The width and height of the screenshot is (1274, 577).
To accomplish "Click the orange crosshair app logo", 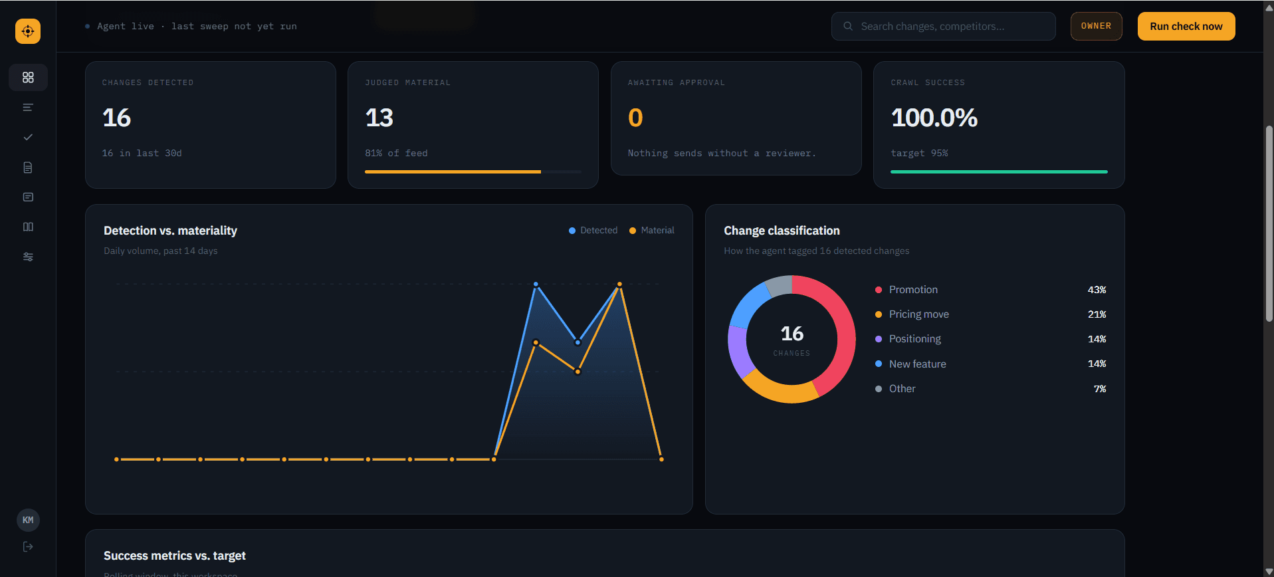I will click(x=28, y=31).
